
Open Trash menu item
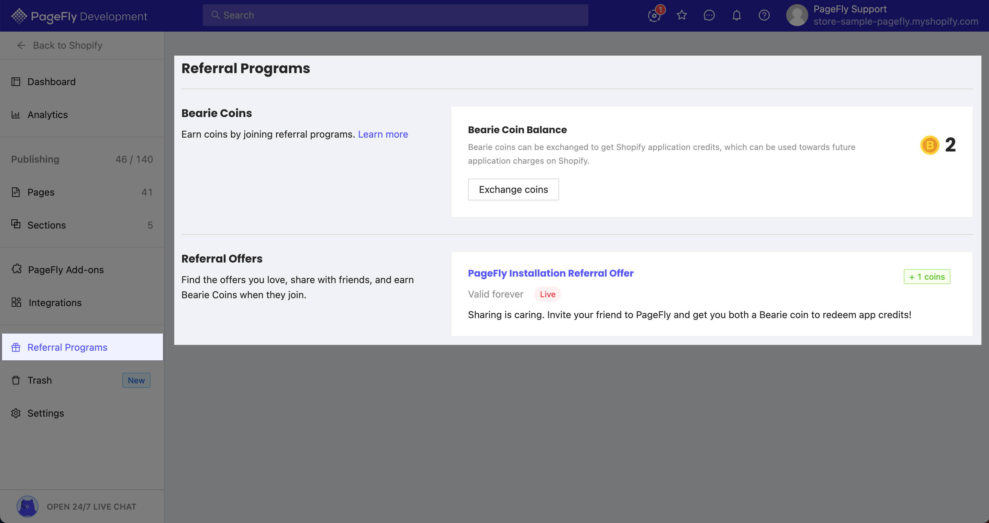tap(82, 380)
